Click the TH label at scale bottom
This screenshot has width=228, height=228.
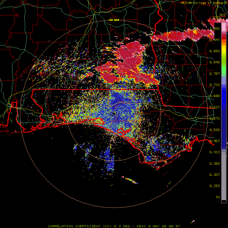click(218, 197)
